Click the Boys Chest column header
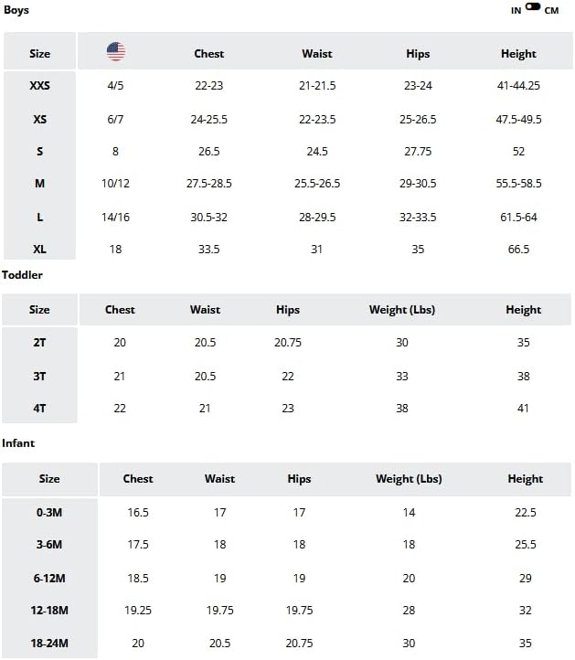The image size is (575, 660). coord(208,54)
